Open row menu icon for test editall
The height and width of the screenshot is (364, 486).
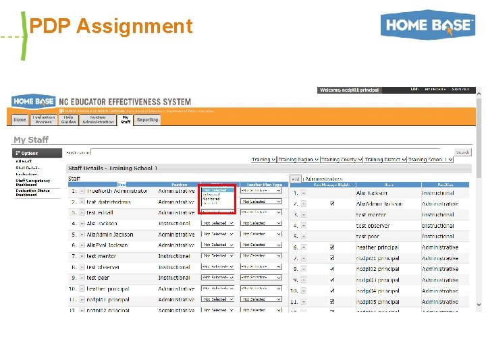82,213
